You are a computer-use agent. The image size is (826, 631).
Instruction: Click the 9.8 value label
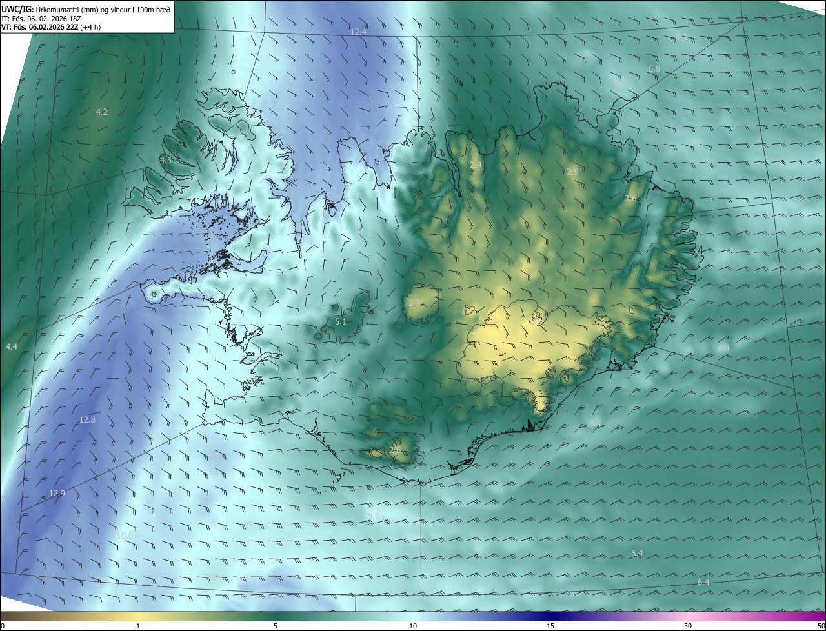374,516
